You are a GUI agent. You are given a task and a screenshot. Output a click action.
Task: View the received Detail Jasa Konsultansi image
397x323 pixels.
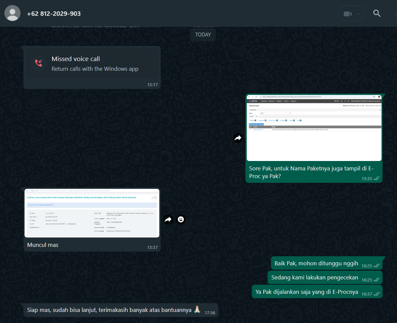pos(92,213)
